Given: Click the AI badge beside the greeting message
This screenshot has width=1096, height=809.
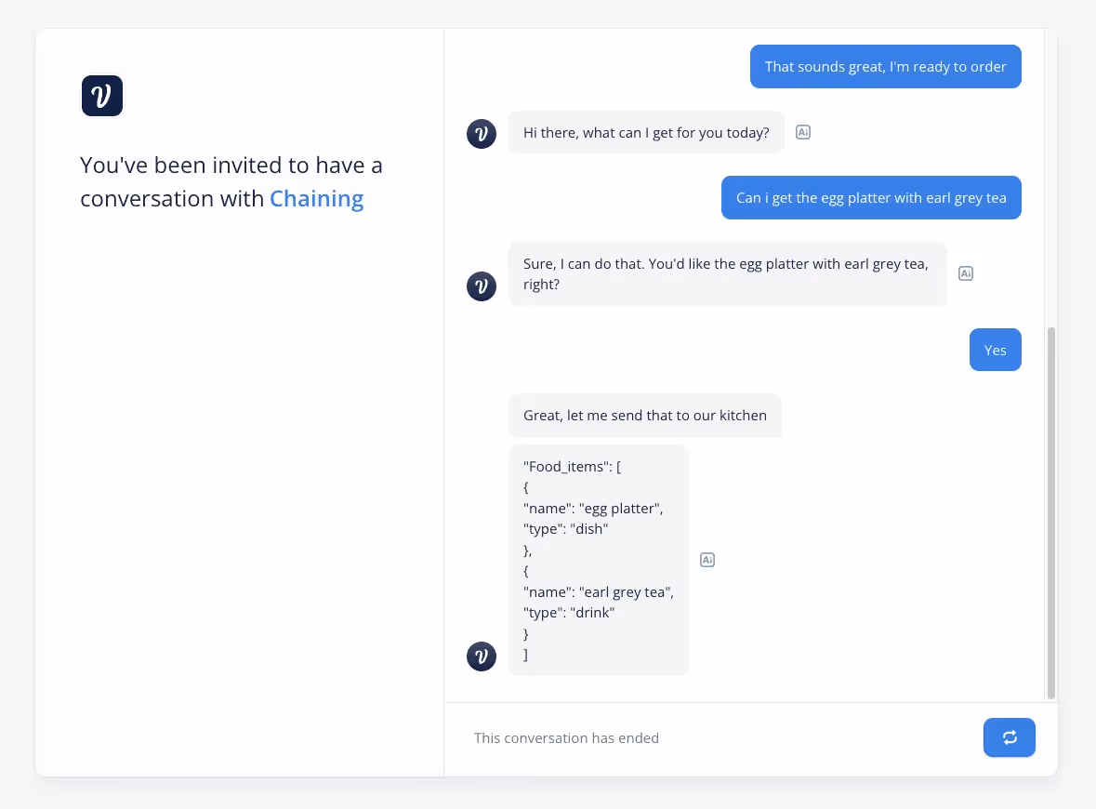Looking at the screenshot, I should pyautogui.click(x=803, y=132).
